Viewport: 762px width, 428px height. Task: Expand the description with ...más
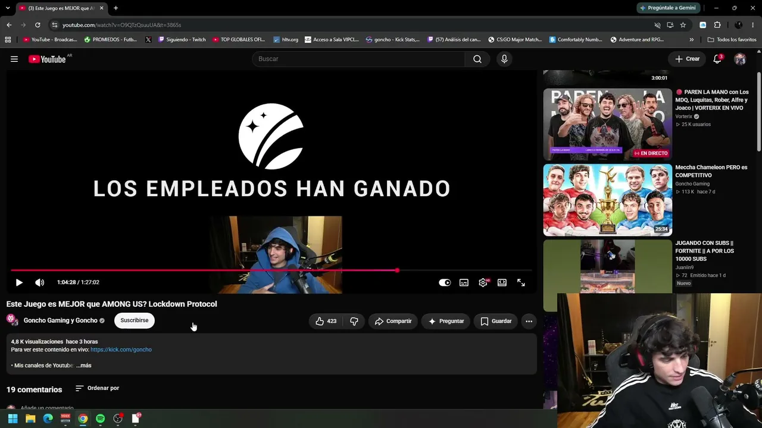[x=84, y=366]
